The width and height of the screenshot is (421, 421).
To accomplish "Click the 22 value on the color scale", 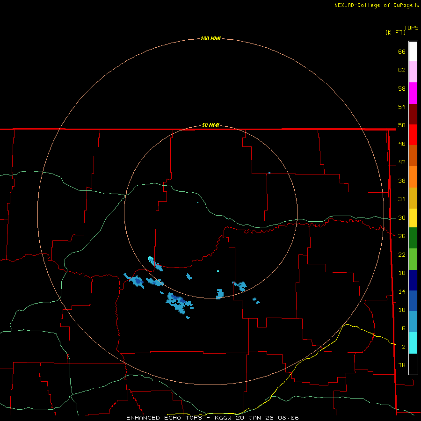I will click(402, 254).
